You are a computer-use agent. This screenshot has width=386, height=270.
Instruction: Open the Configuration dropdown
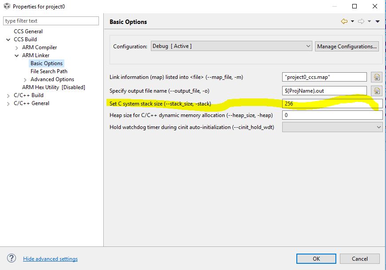pos(231,46)
